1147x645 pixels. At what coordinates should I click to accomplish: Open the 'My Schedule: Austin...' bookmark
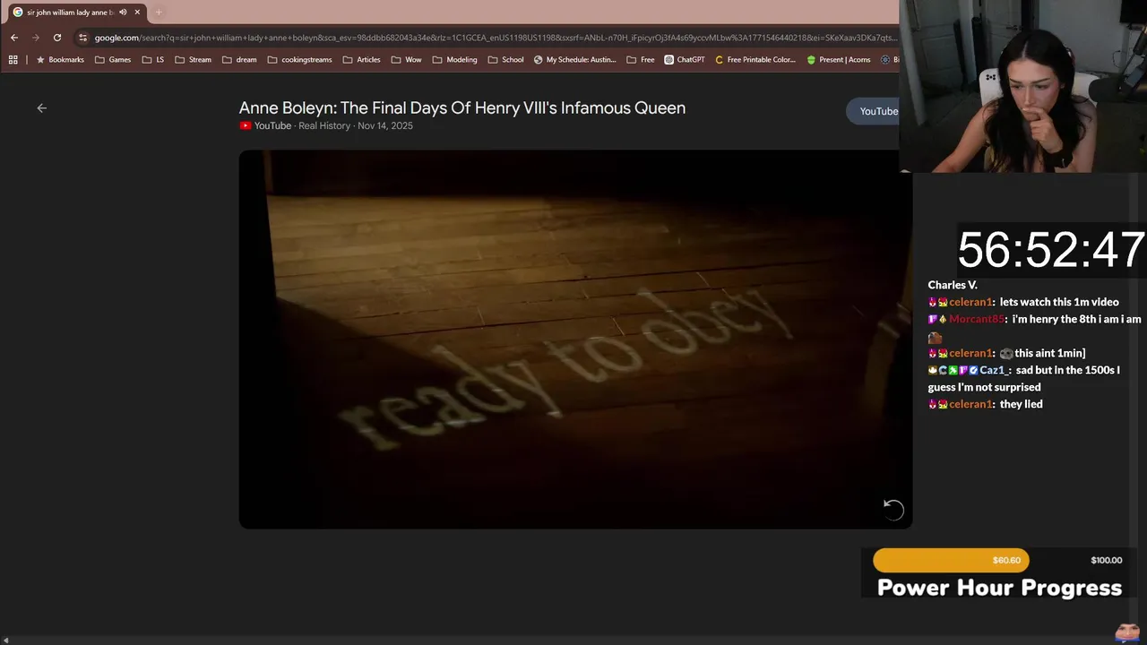pos(574,60)
